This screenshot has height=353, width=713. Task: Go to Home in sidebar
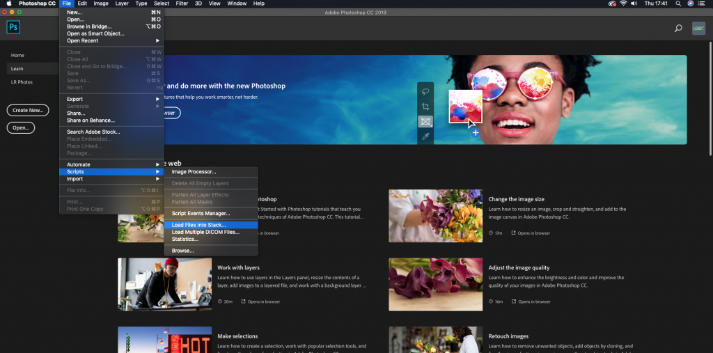click(x=17, y=56)
